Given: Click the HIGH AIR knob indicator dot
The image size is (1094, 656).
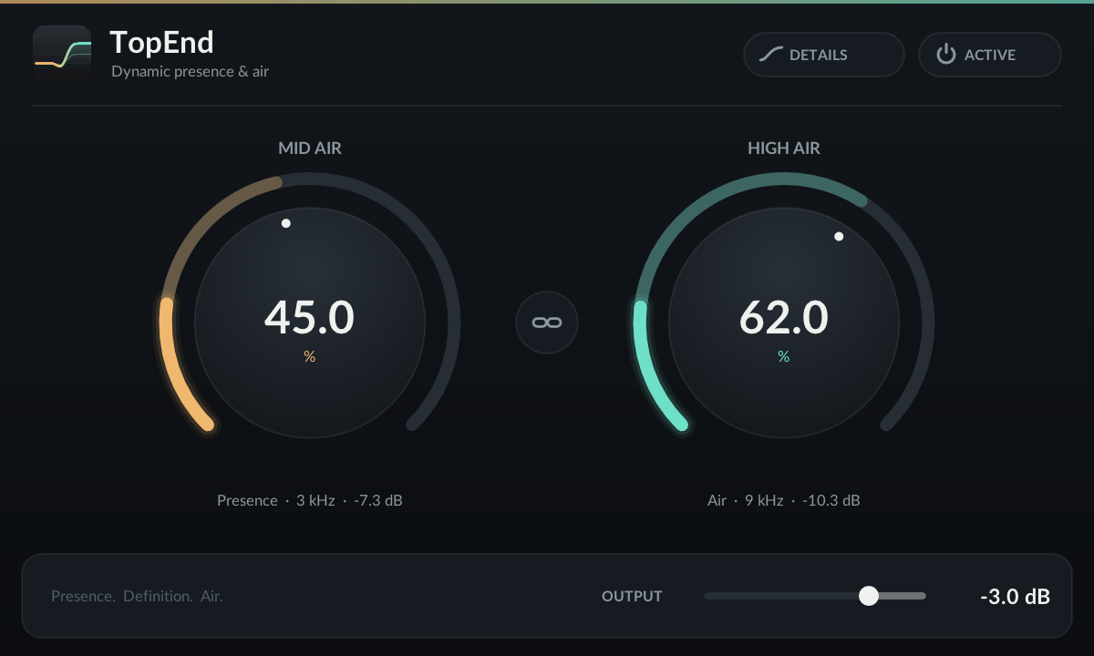Looking at the screenshot, I should point(839,236).
